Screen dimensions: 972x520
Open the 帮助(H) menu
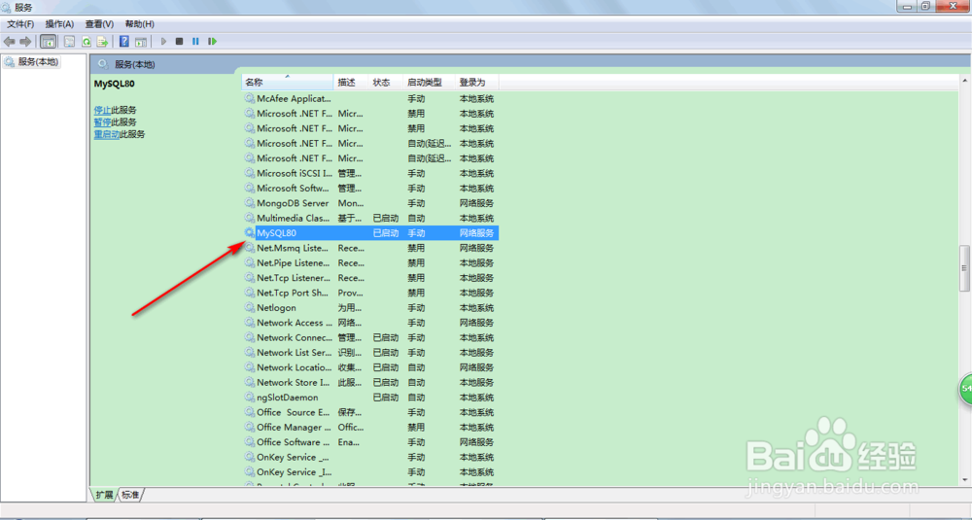coord(139,24)
